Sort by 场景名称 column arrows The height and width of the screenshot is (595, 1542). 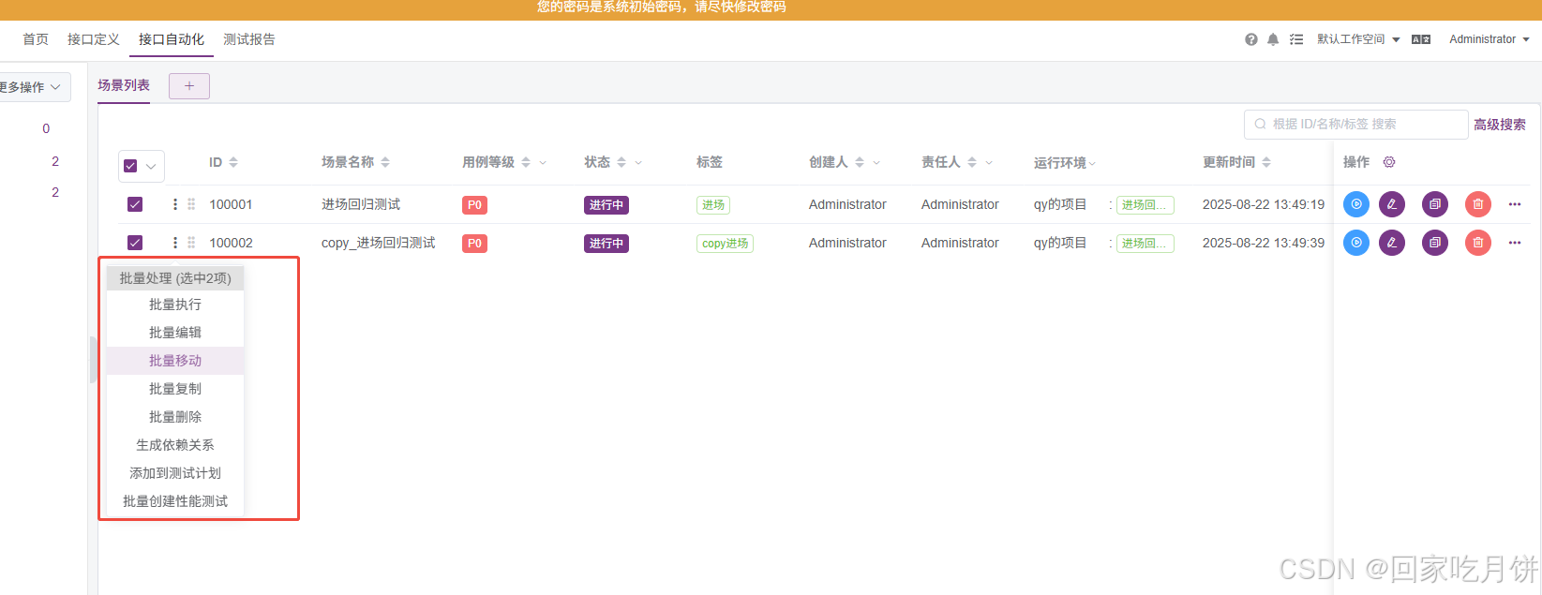(385, 162)
